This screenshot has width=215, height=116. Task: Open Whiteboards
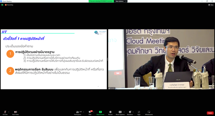pyautogui.click(x=149, y=113)
